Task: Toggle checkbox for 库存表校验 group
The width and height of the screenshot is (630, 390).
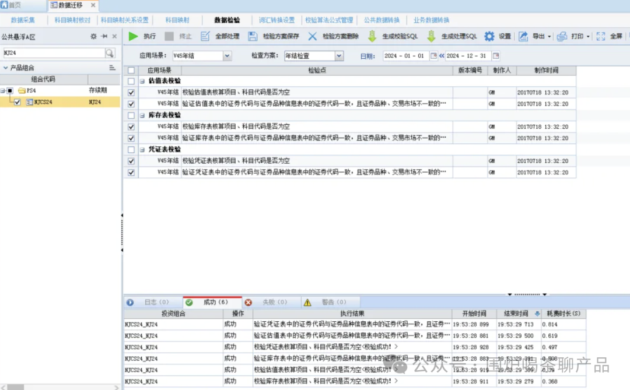Action: pyautogui.click(x=131, y=115)
